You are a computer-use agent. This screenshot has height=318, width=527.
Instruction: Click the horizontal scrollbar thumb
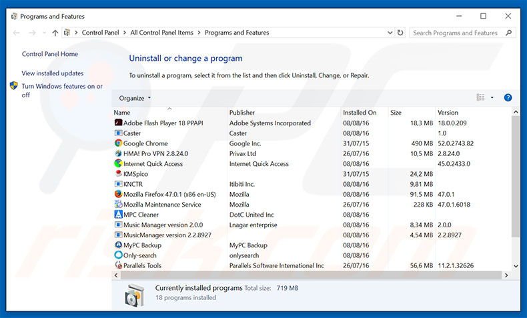311,275
